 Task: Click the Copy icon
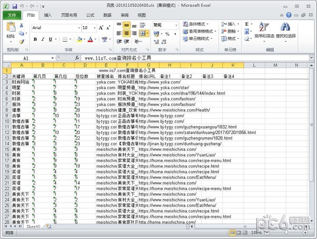pyautogui.click(x=22, y=33)
